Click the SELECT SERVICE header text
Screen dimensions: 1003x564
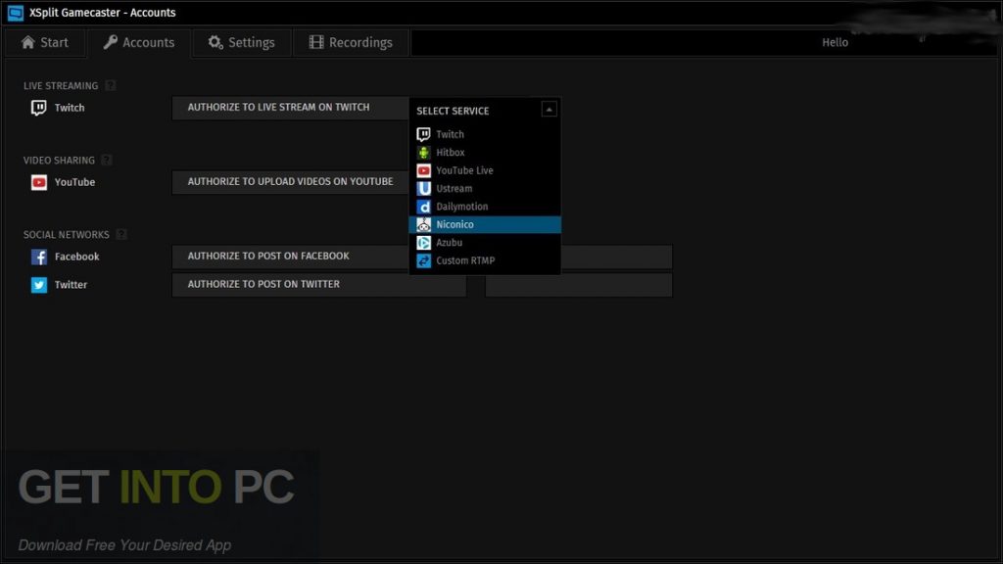[453, 111]
